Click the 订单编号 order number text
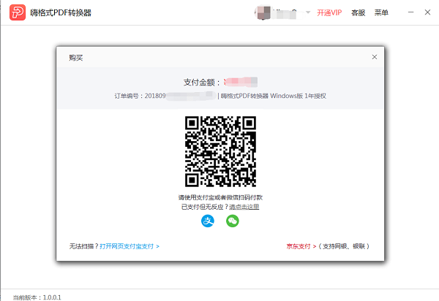Viewport: 439px width, 301px height. 165,96
